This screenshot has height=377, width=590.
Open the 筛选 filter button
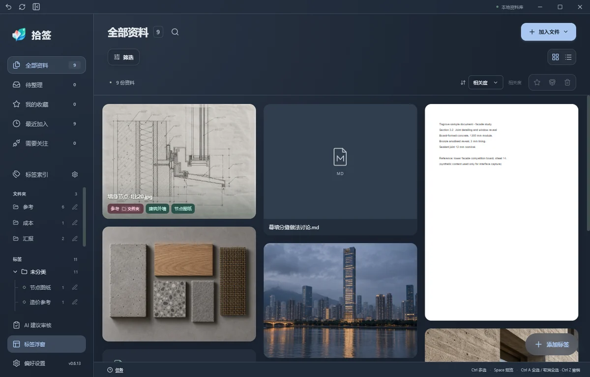tap(123, 57)
